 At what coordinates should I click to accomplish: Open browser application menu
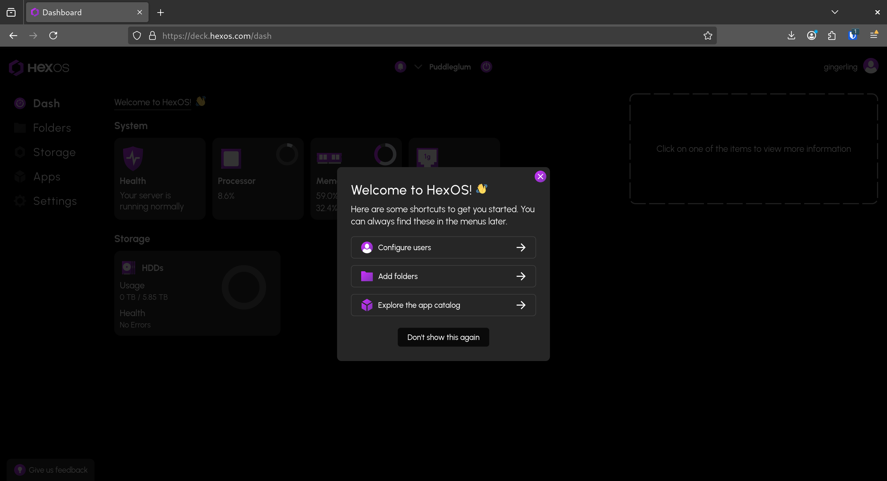[874, 35]
